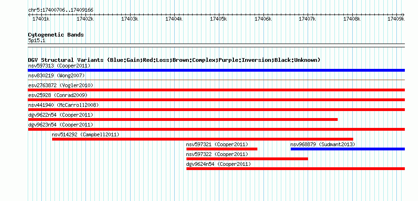Select the blue nsv597313 gain bar
Viewport: 418px width, 201px height.
click(x=216, y=70)
